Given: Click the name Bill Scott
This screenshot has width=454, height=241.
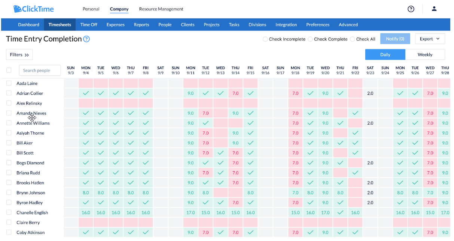Looking at the screenshot, I should point(25,153).
